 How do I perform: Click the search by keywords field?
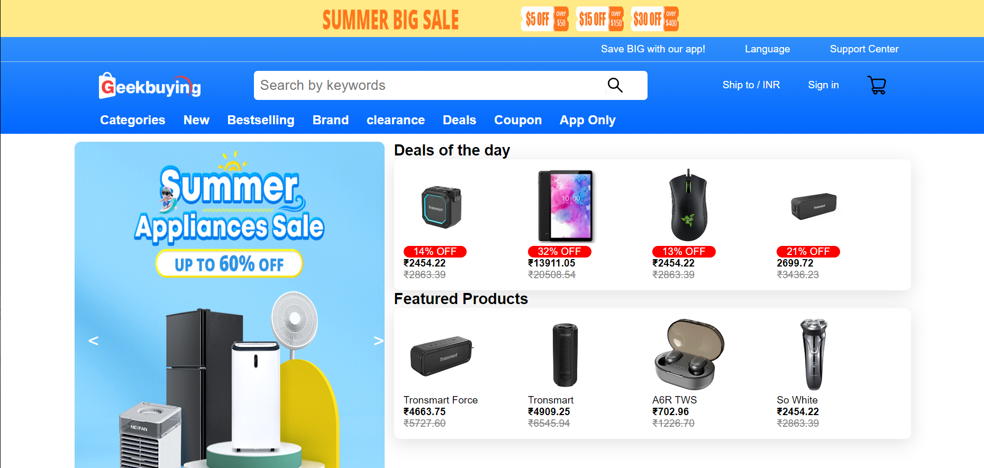point(429,85)
